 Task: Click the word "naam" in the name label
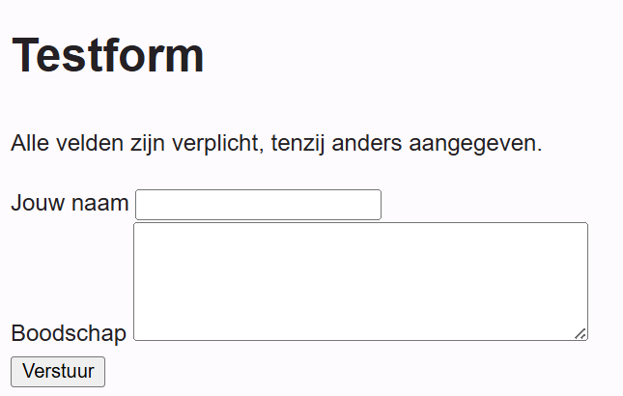(100, 204)
